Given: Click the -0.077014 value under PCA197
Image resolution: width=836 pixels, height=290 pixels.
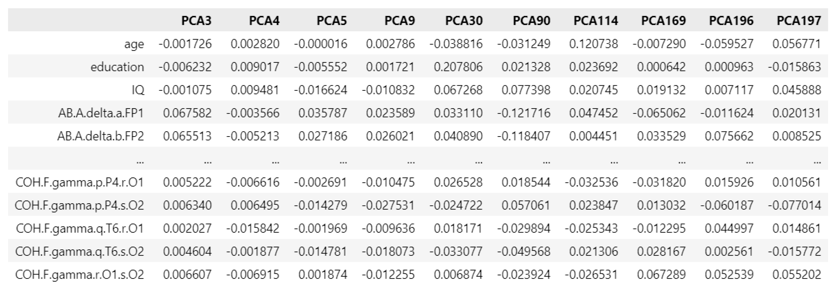Looking at the screenshot, I should coord(794,205).
